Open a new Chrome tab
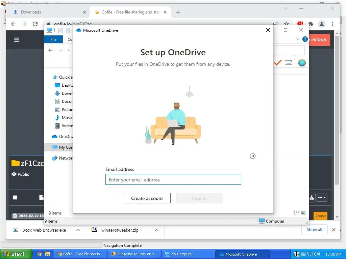This screenshot has width=346, height=259. click(178, 12)
